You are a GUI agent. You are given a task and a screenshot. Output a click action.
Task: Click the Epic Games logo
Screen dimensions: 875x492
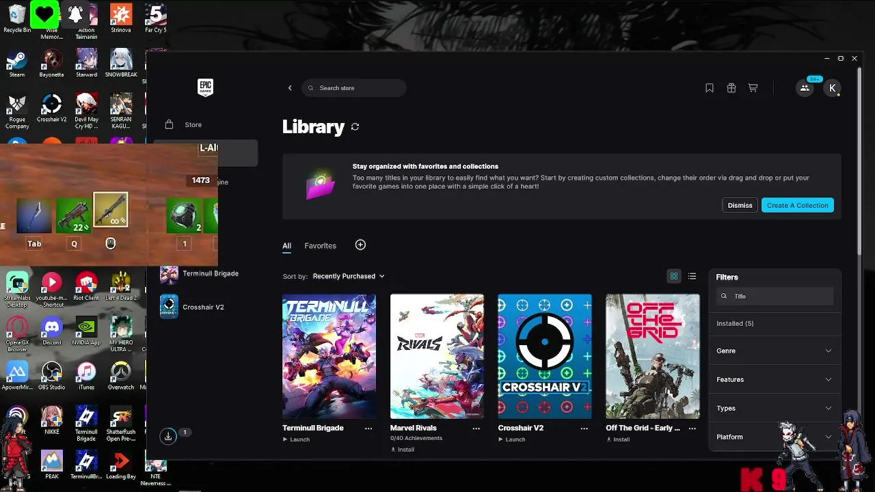pos(205,87)
